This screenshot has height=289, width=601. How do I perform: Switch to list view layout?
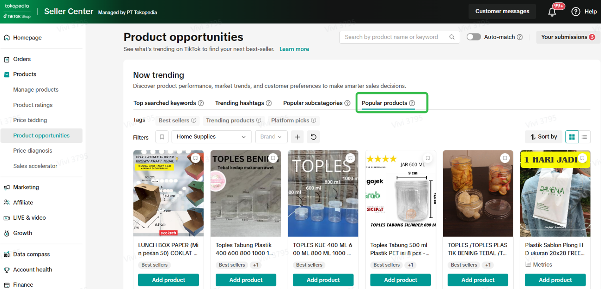(x=584, y=137)
